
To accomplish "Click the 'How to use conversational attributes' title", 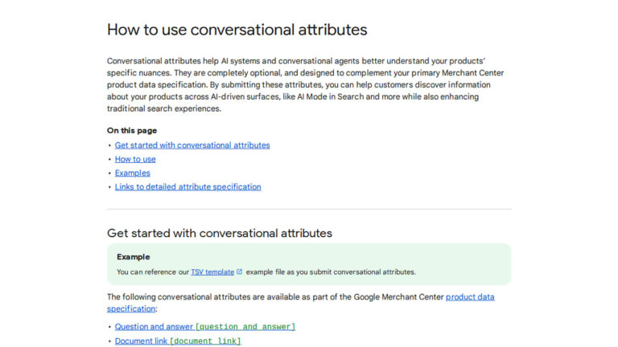I will [237, 30].
